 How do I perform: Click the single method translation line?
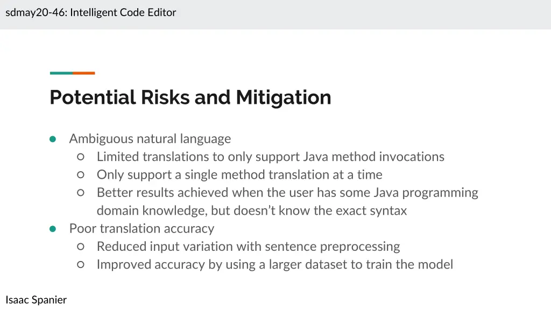239,175
